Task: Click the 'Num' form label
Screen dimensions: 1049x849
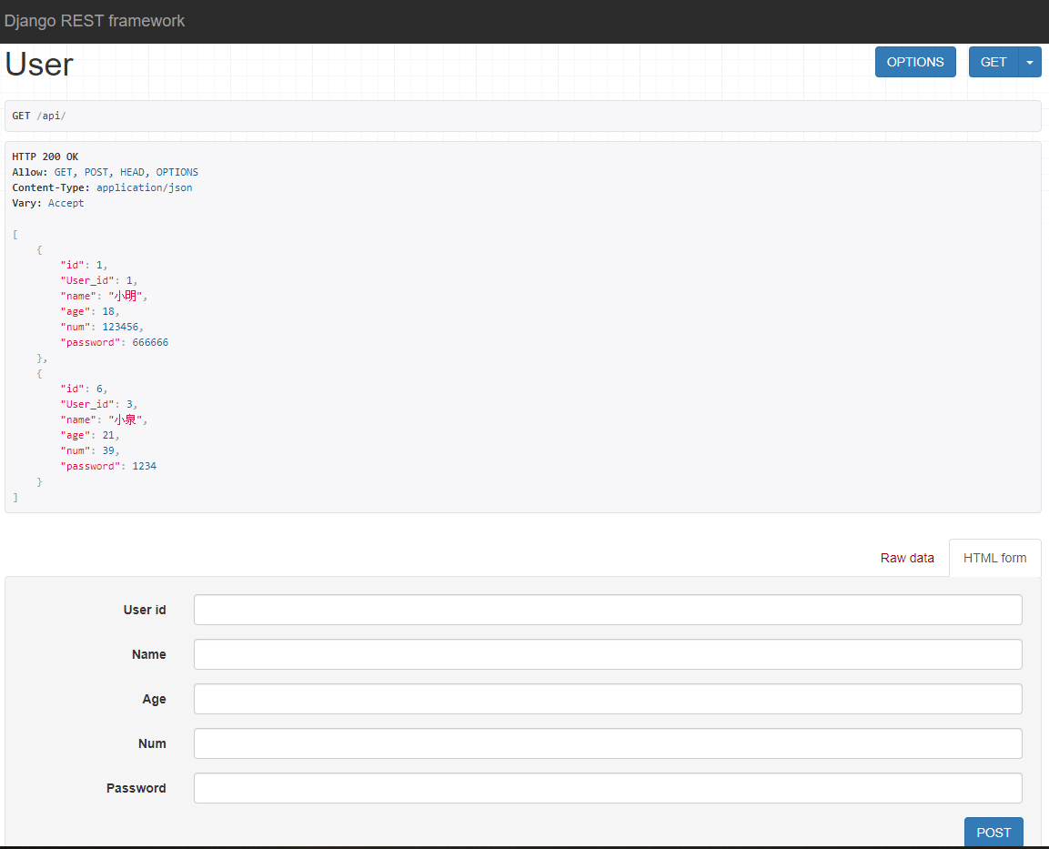Action: coord(152,743)
